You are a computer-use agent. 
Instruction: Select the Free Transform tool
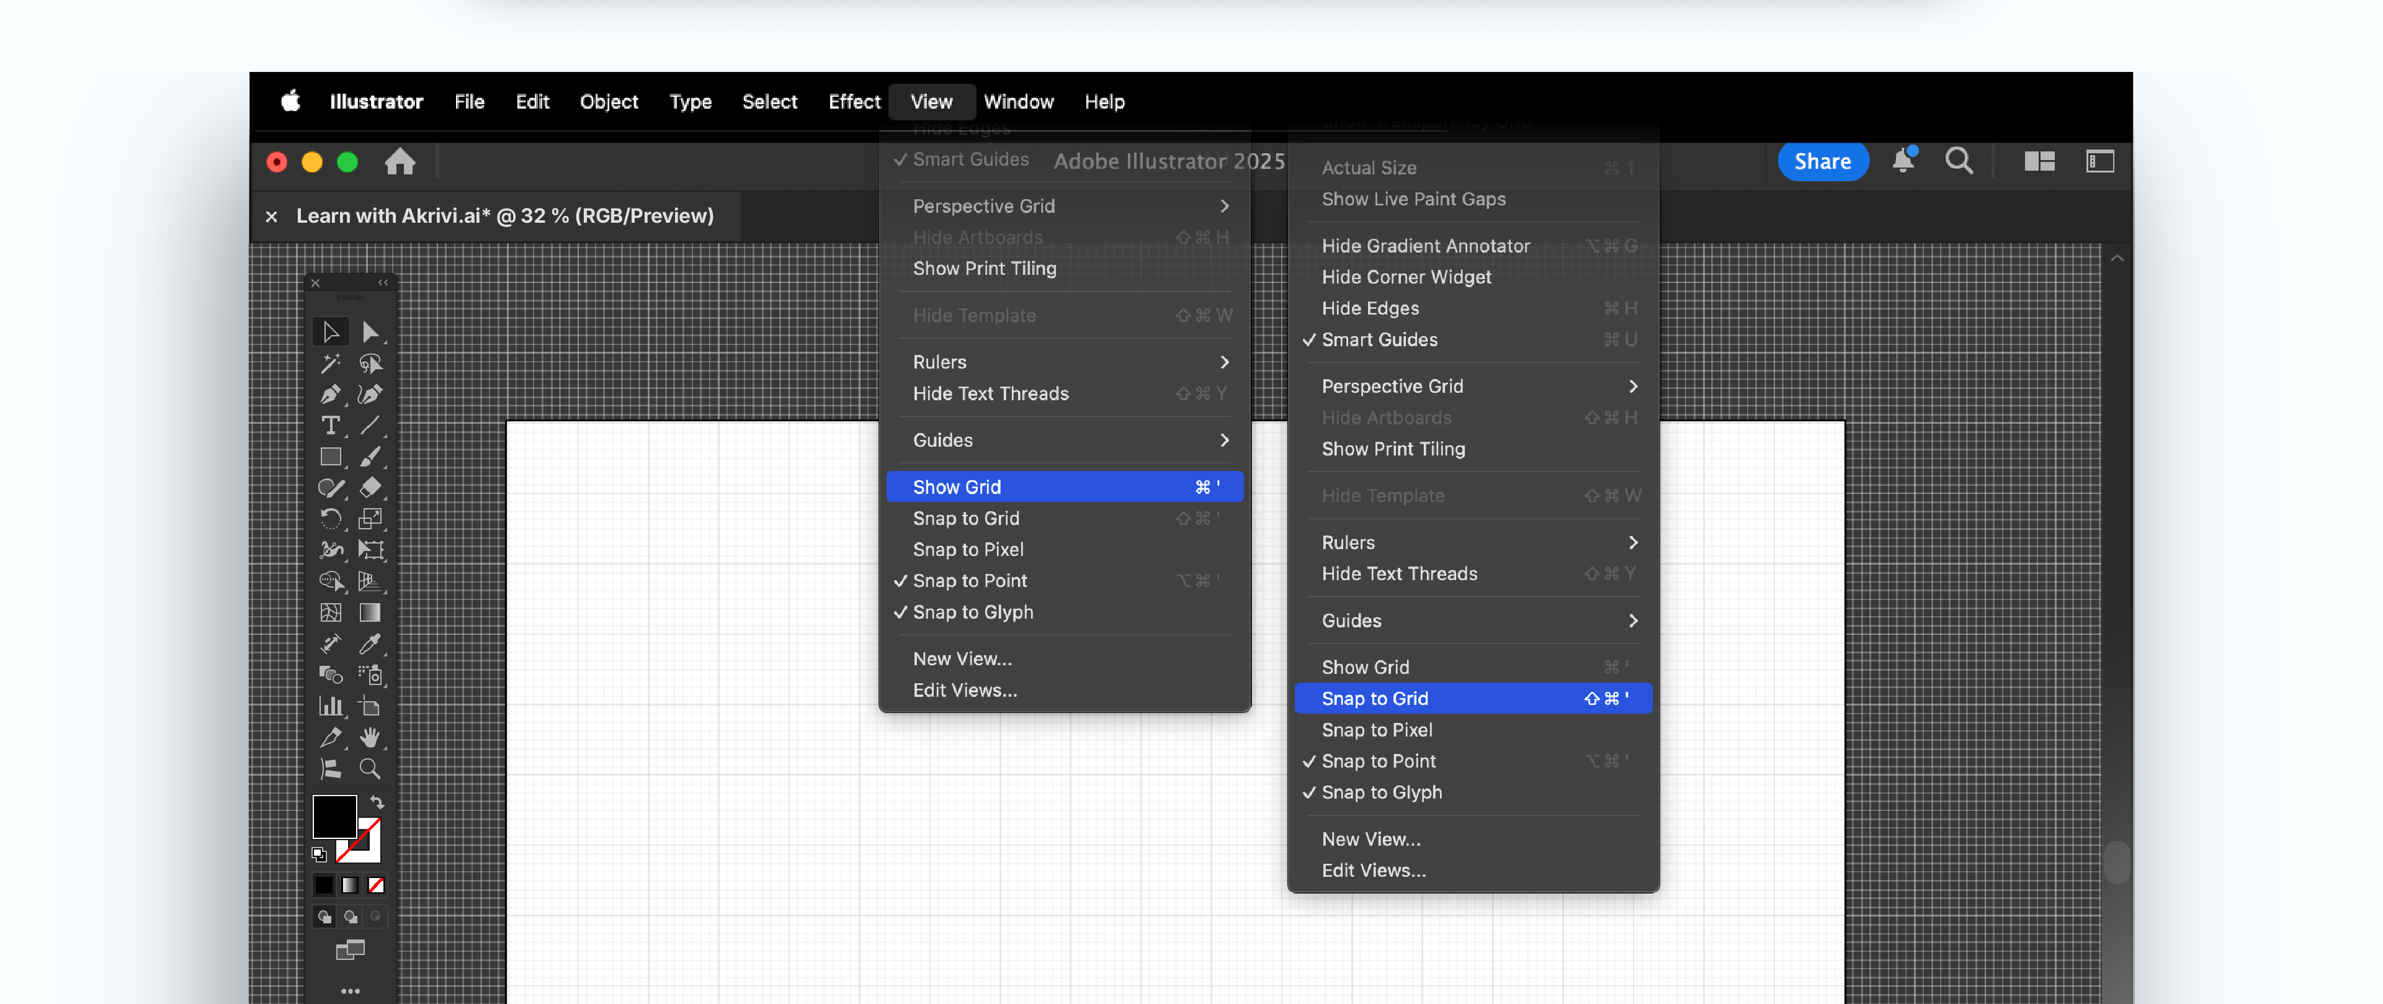pos(370,550)
